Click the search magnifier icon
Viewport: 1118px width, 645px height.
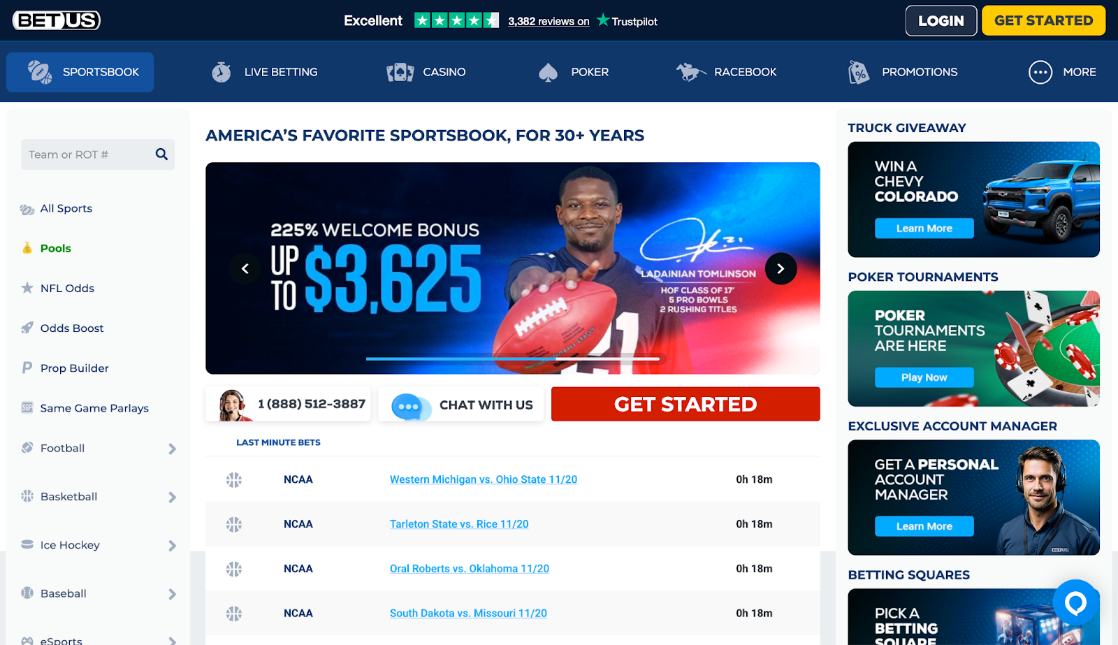[x=161, y=154]
